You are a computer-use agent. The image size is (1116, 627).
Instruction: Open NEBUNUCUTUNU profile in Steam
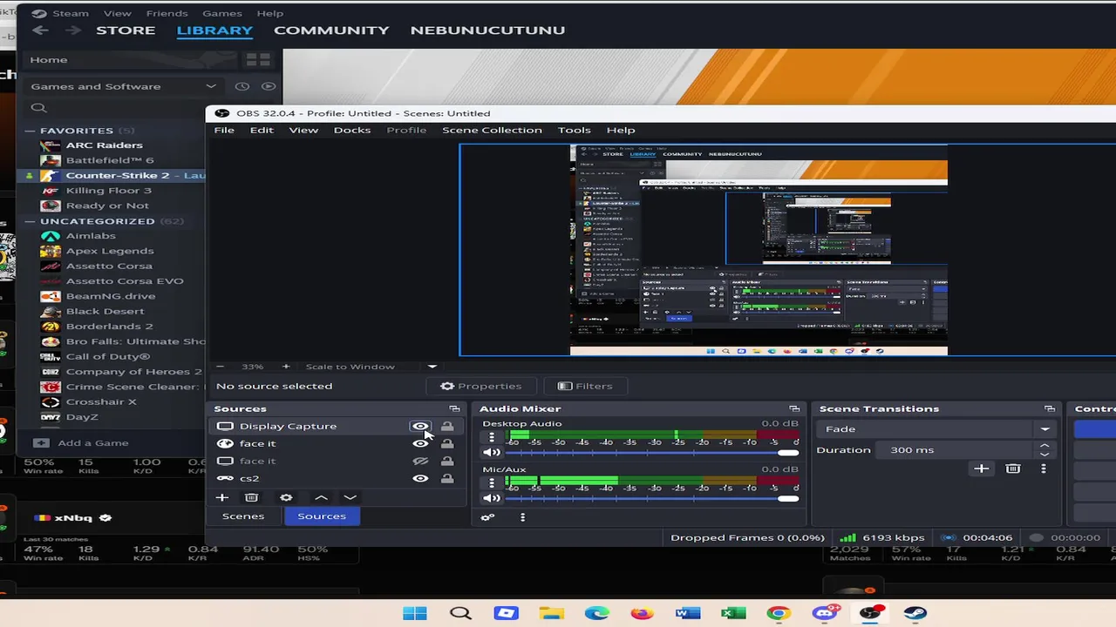click(487, 30)
